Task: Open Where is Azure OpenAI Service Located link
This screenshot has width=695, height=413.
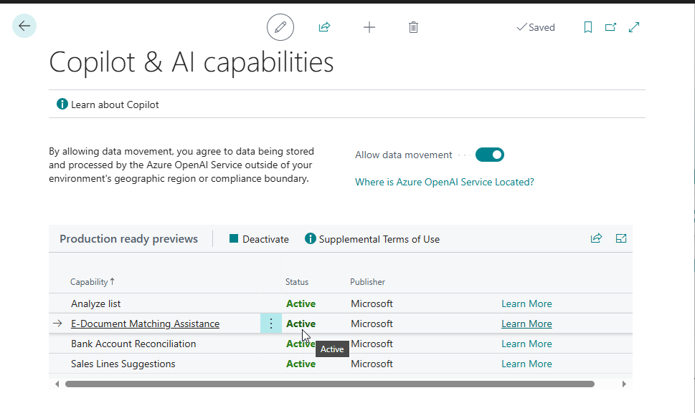Action: [445, 183]
